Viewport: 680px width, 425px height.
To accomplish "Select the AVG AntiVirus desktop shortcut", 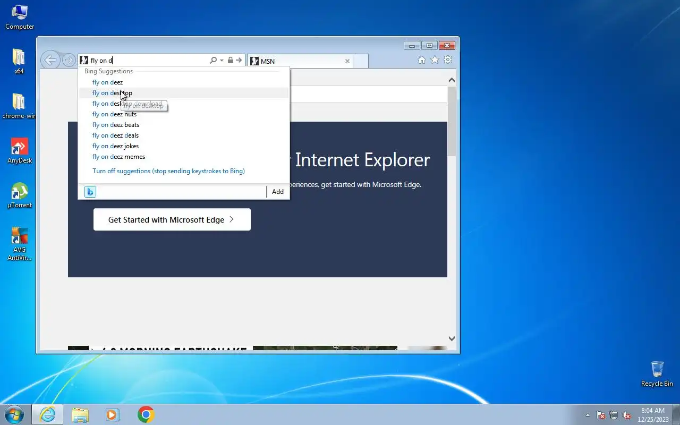I will click(20, 244).
